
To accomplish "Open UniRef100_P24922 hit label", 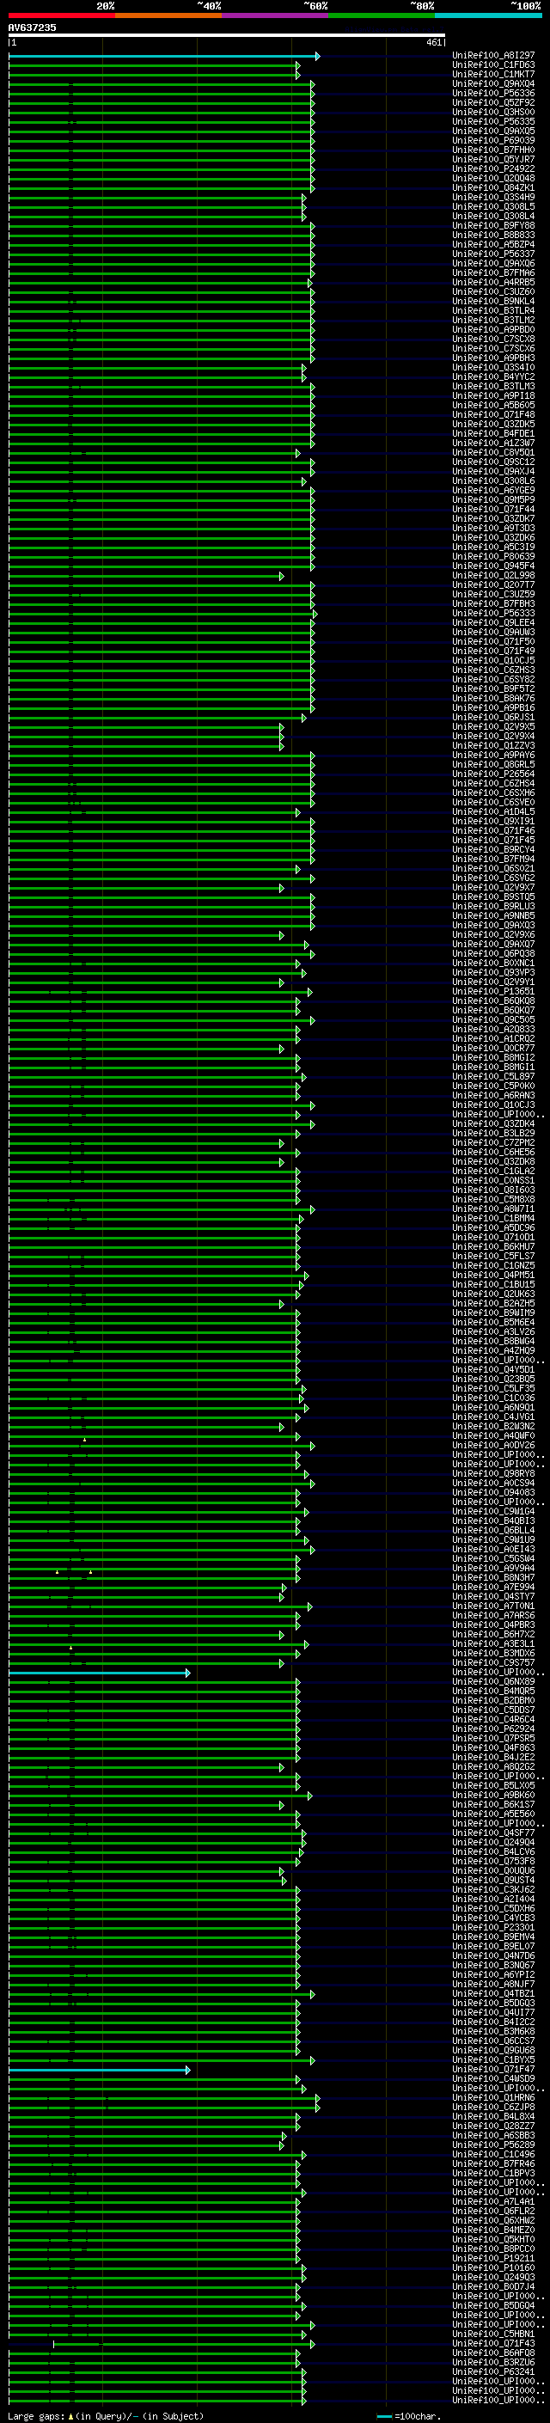I will tap(493, 168).
